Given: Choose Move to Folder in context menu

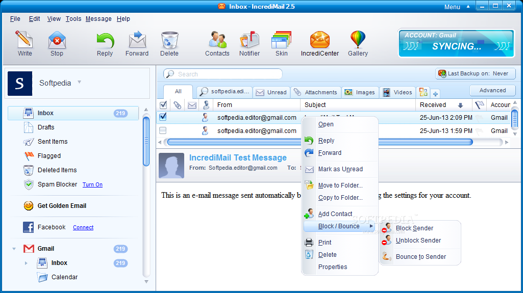Looking at the screenshot, I should 339,185.
